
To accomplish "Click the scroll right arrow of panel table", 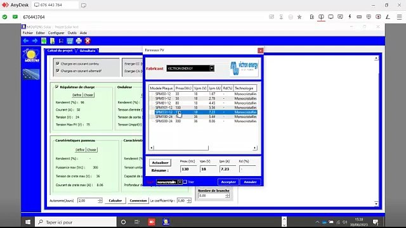I will click(255, 148).
